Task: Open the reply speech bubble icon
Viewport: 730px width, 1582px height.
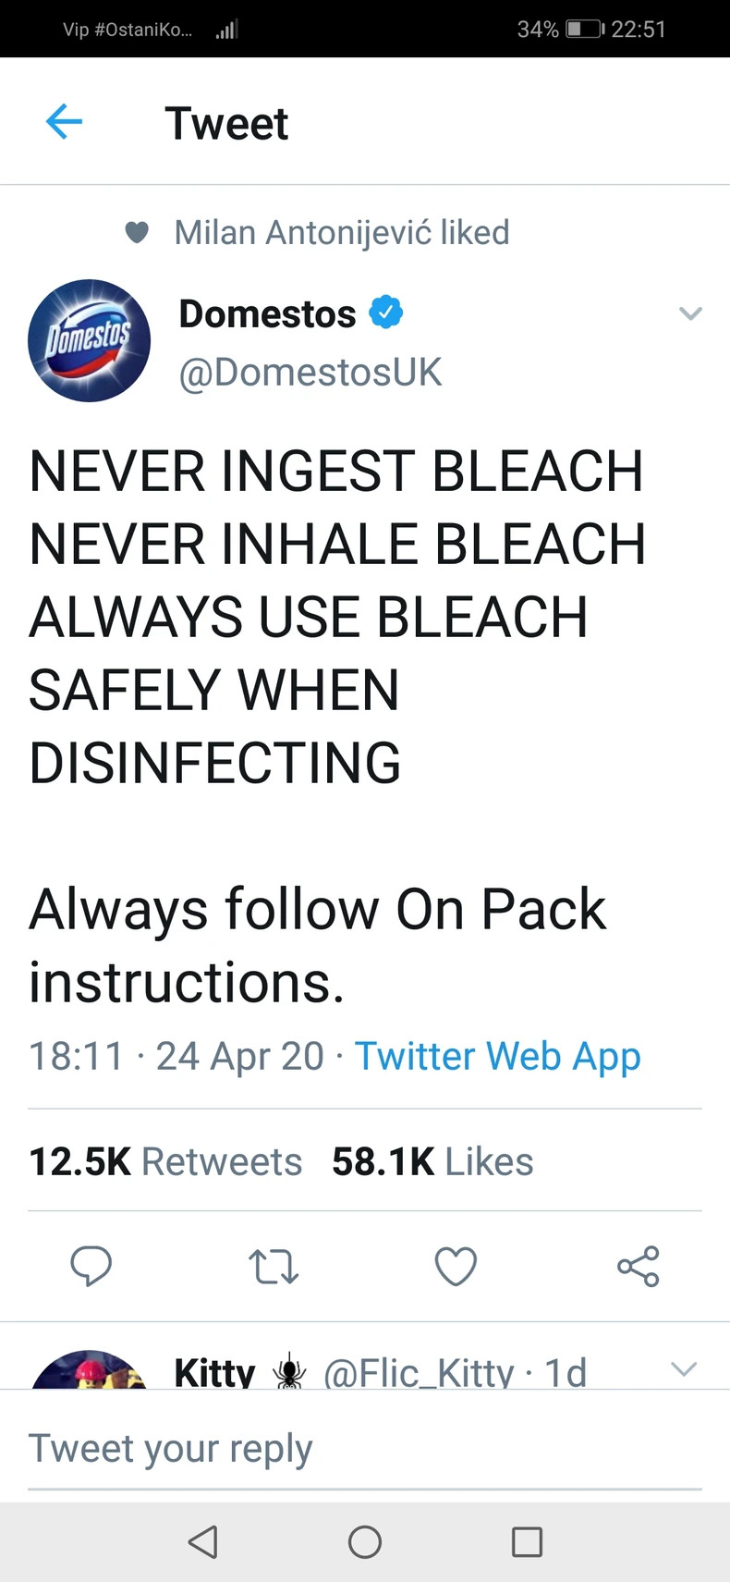Action: pos(91,1266)
